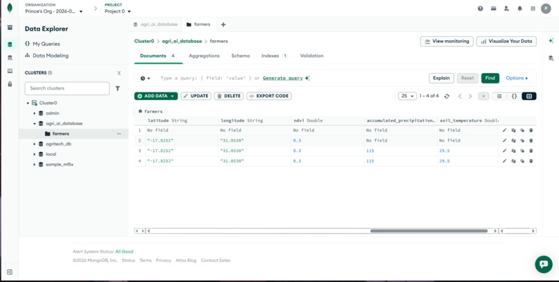Click the Generate query link
Viewport: 559px width, 282px height.
pos(283,78)
